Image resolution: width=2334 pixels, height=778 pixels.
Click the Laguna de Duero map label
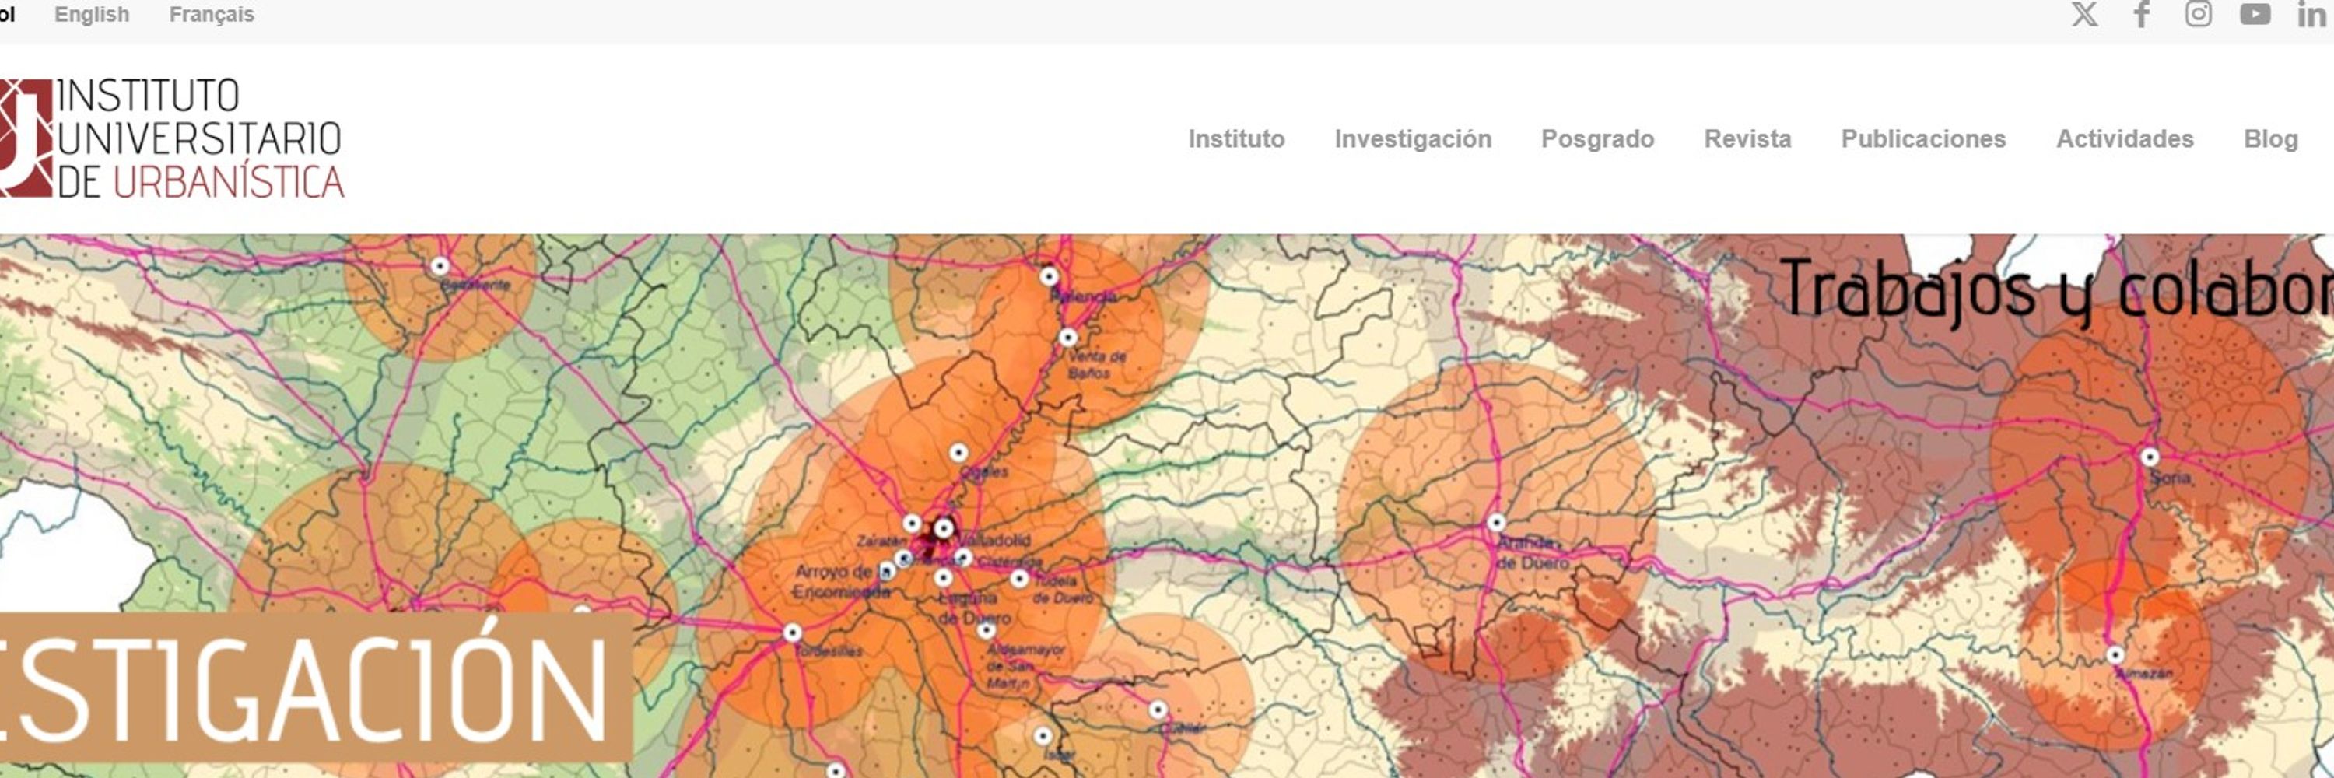[974, 608]
